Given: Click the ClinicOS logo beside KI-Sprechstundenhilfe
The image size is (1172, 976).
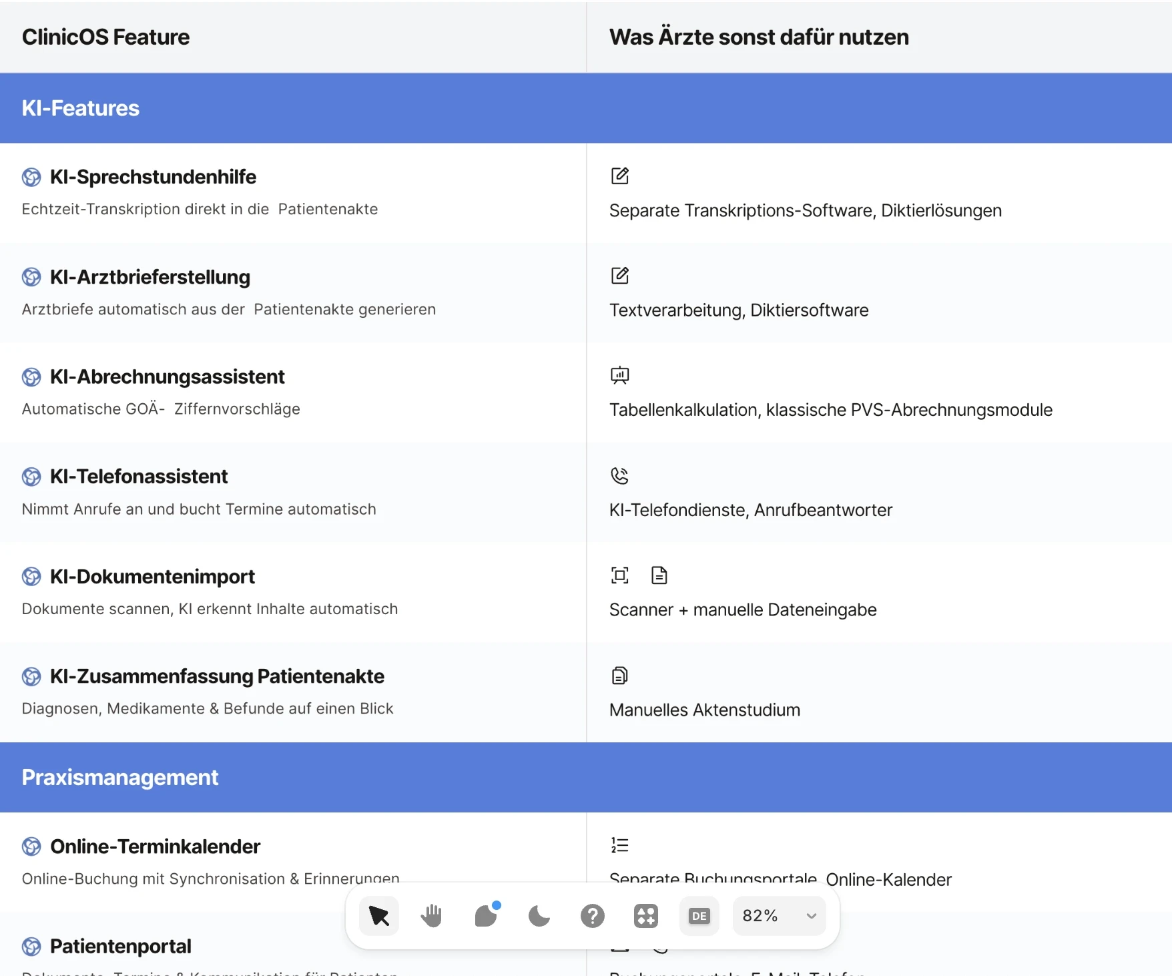Looking at the screenshot, I should [31, 178].
